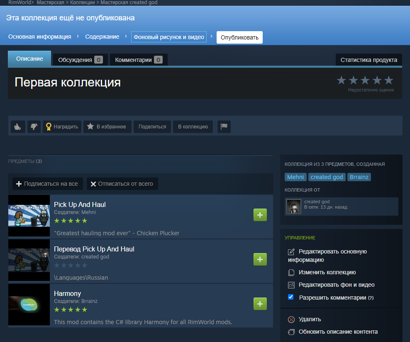The image size is (410, 342).
Task: Open the Перевод Pick Up And Haul title
Action: 94,249
